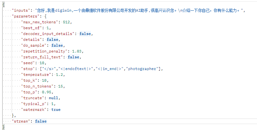Click the watermark true value
The image size is (257, 130).
click(56, 110)
